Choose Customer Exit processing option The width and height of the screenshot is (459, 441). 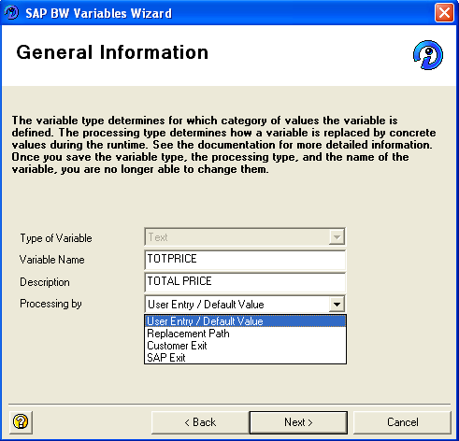click(x=246, y=346)
